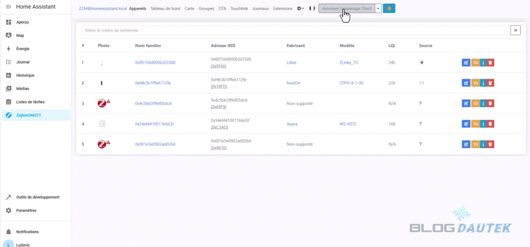530x247 pixels.
Task: Collapse the Home Assistant sidebar menu
Action: (x=8, y=7)
